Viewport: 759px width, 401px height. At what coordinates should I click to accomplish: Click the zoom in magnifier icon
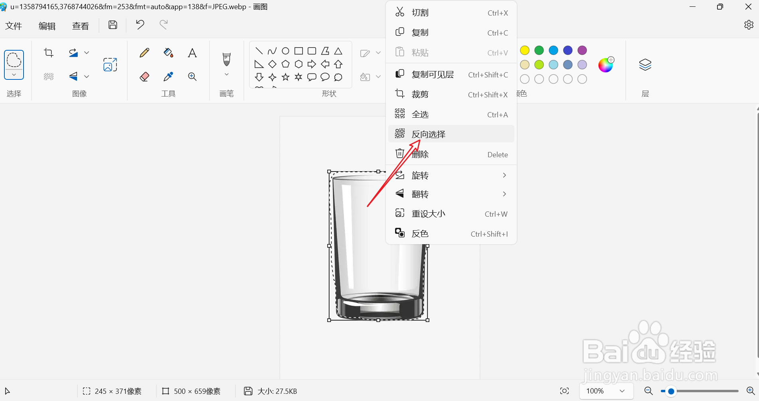coord(750,391)
